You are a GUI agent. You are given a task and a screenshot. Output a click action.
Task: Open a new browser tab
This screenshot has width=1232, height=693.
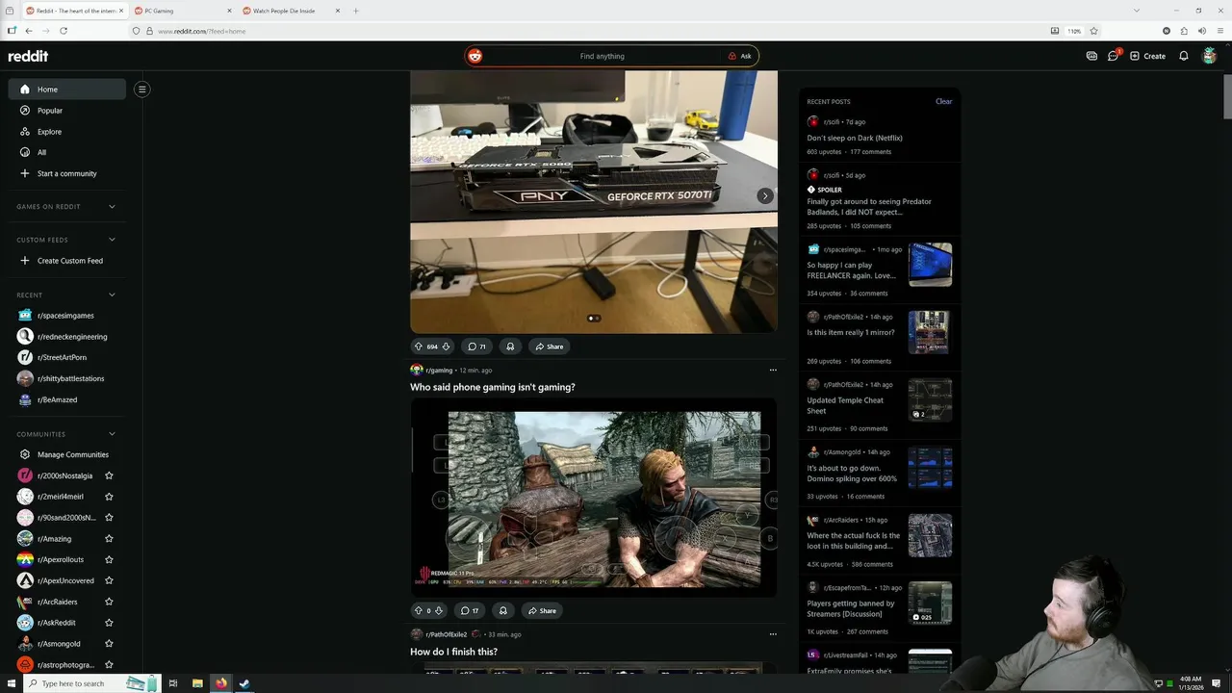pyautogui.click(x=356, y=11)
